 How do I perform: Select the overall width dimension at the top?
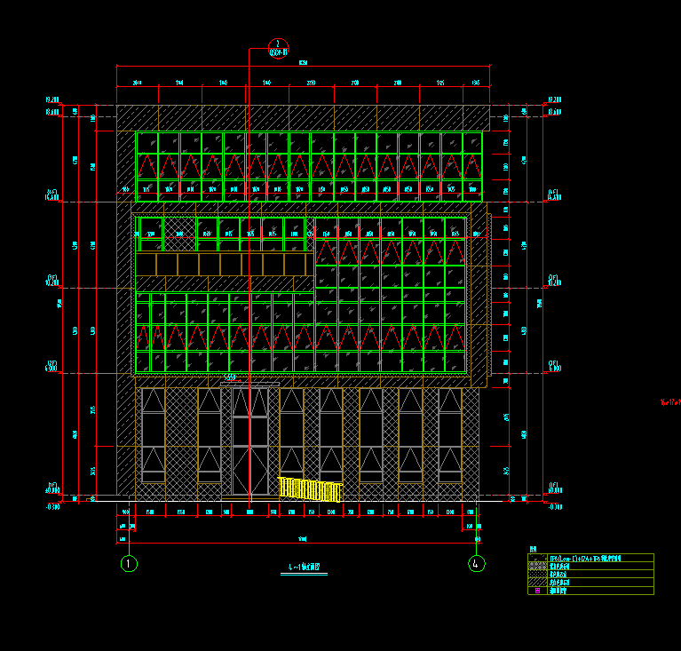click(303, 63)
